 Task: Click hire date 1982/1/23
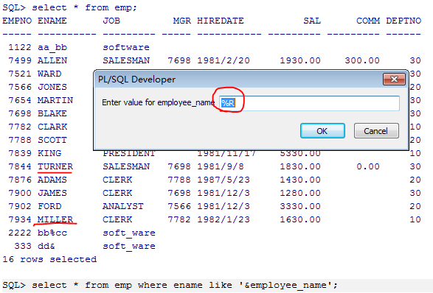click(x=224, y=219)
